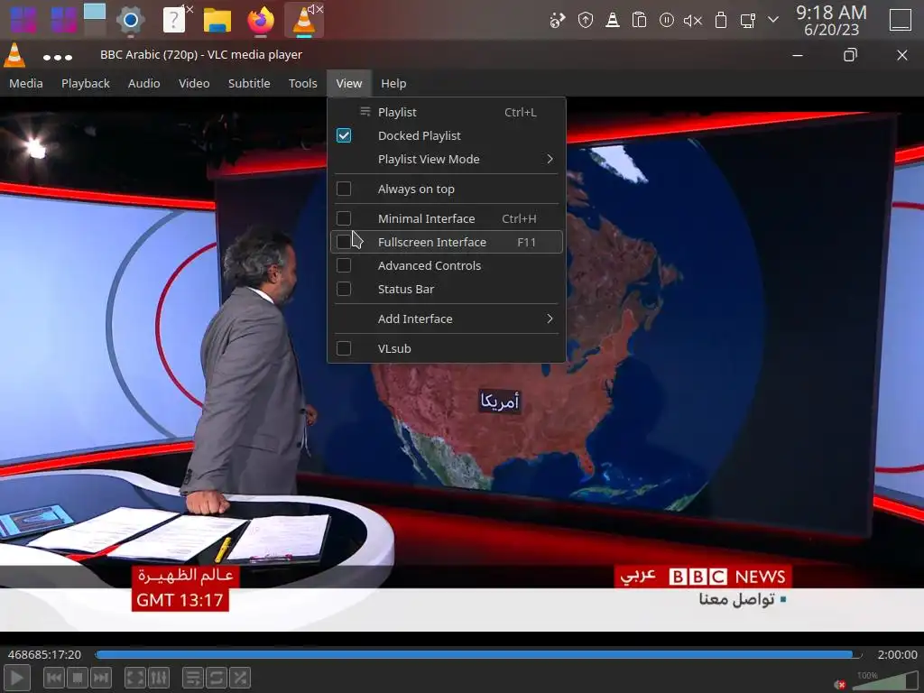Enable VLsub checkbox
The width and height of the screenshot is (924, 693).
point(344,348)
